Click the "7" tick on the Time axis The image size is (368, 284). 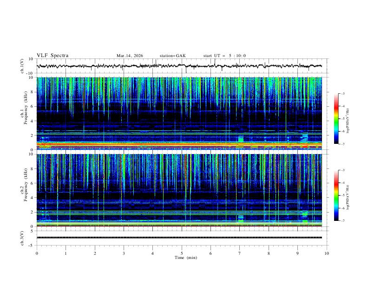coord(240,253)
